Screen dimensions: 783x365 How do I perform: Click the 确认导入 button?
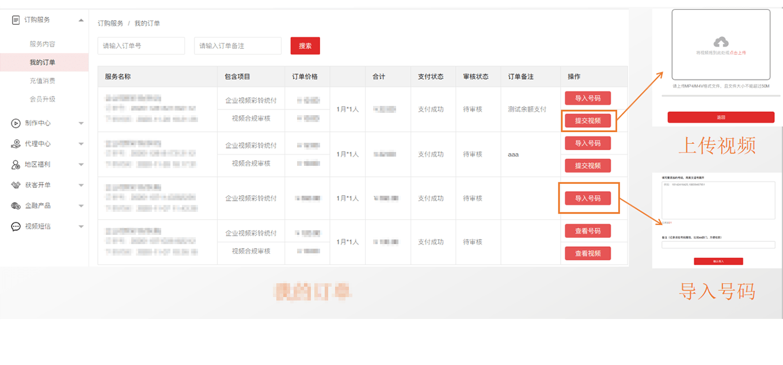(x=719, y=261)
